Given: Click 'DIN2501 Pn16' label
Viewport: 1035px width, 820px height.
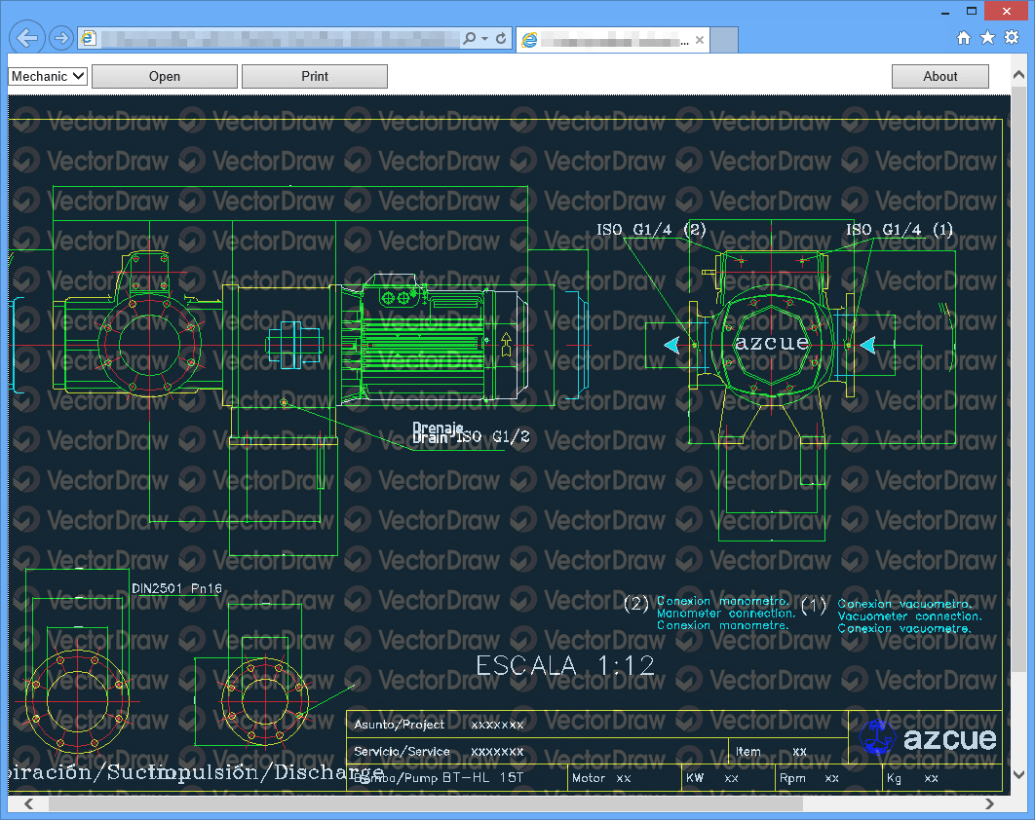Looking at the screenshot, I should click(177, 588).
